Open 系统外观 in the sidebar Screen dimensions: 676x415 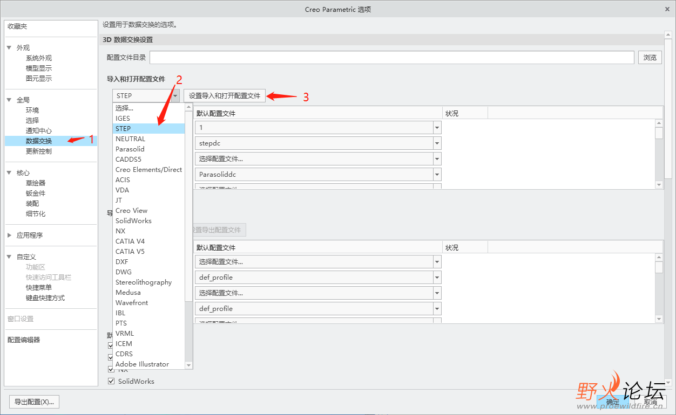click(39, 58)
